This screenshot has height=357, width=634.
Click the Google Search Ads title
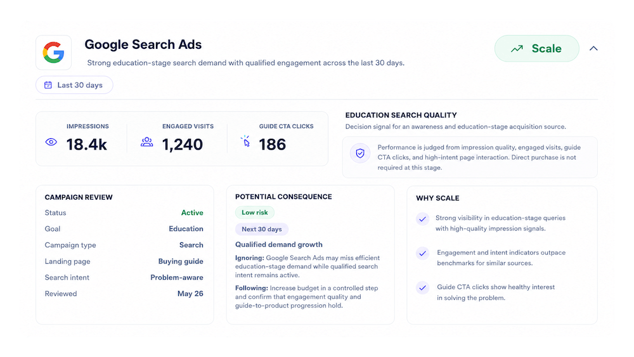(x=143, y=44)
